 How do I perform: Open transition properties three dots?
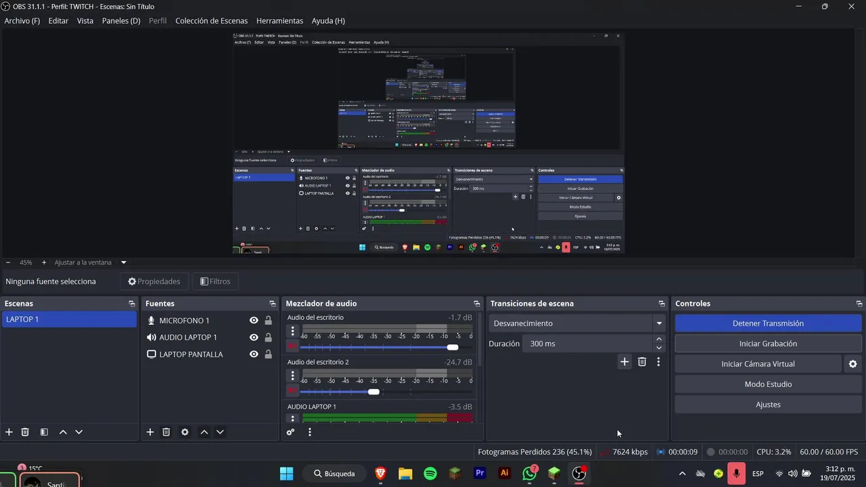658,362
